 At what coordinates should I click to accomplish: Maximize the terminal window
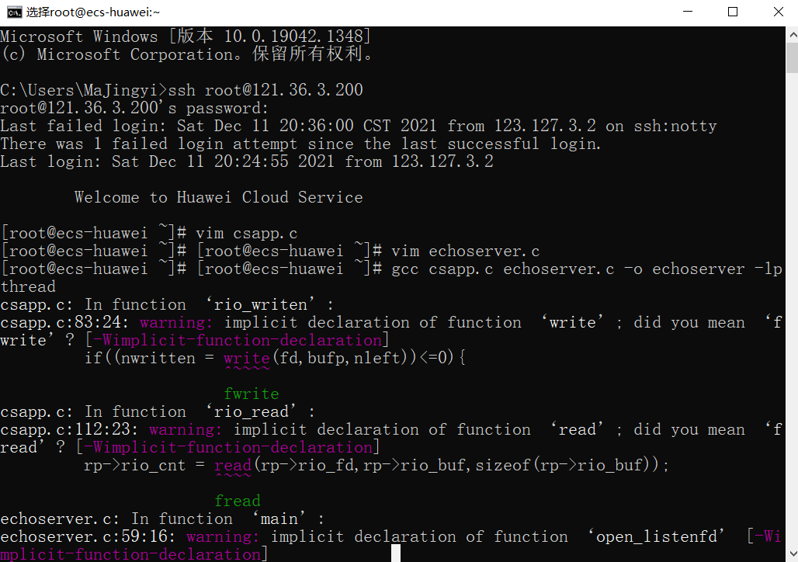coord(732,12)
